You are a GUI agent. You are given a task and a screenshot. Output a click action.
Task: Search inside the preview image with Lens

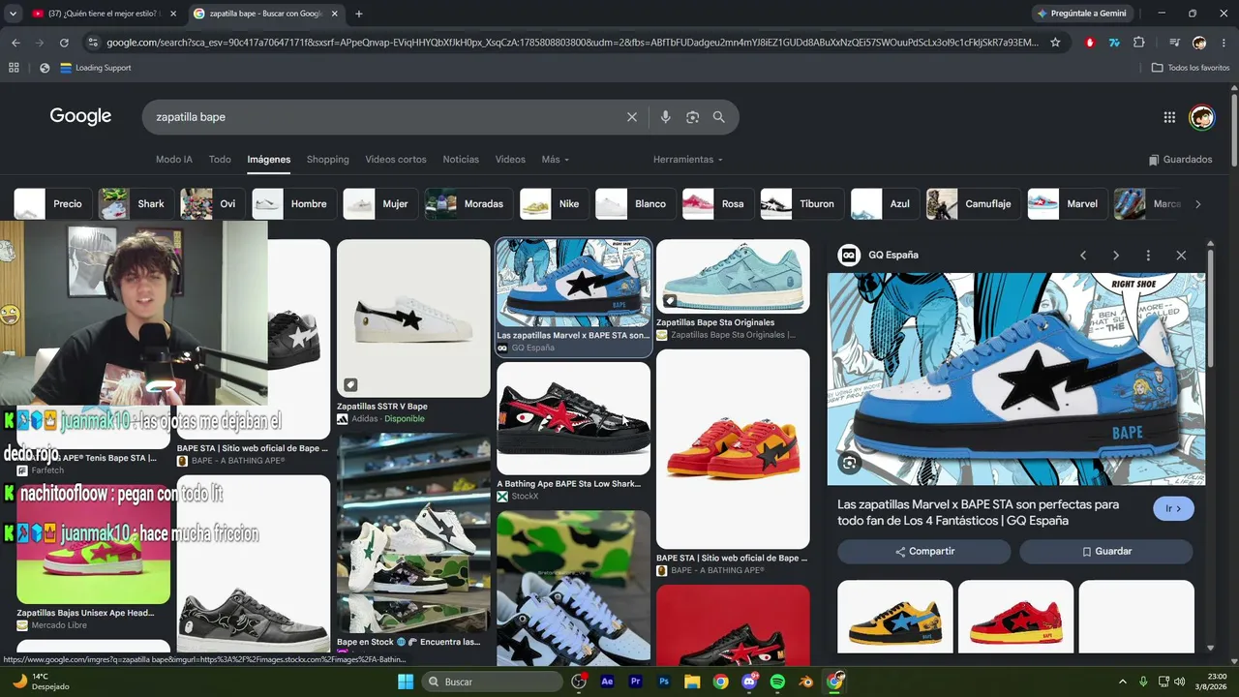click(849, 463)
